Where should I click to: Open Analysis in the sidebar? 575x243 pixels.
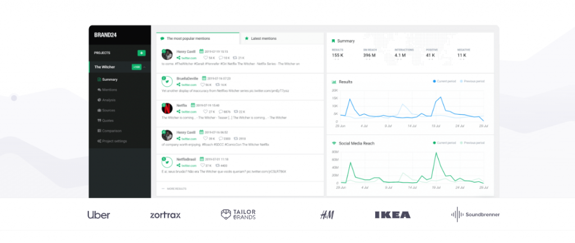(x=106, y=100)
